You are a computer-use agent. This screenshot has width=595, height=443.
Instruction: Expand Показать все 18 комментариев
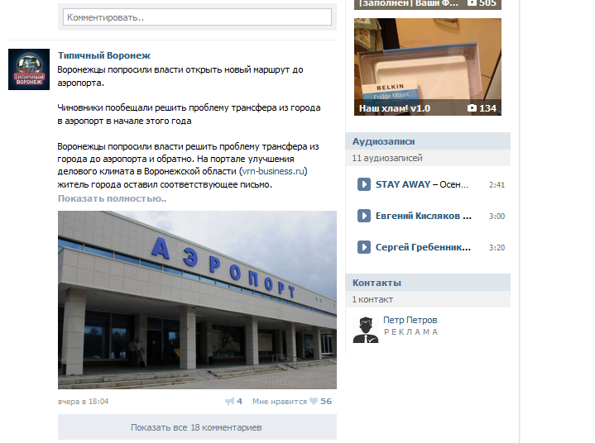(x=197, y=427)
